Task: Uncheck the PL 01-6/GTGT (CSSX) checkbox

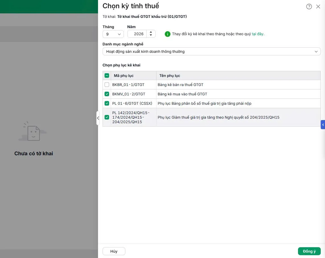Action: 107,103
